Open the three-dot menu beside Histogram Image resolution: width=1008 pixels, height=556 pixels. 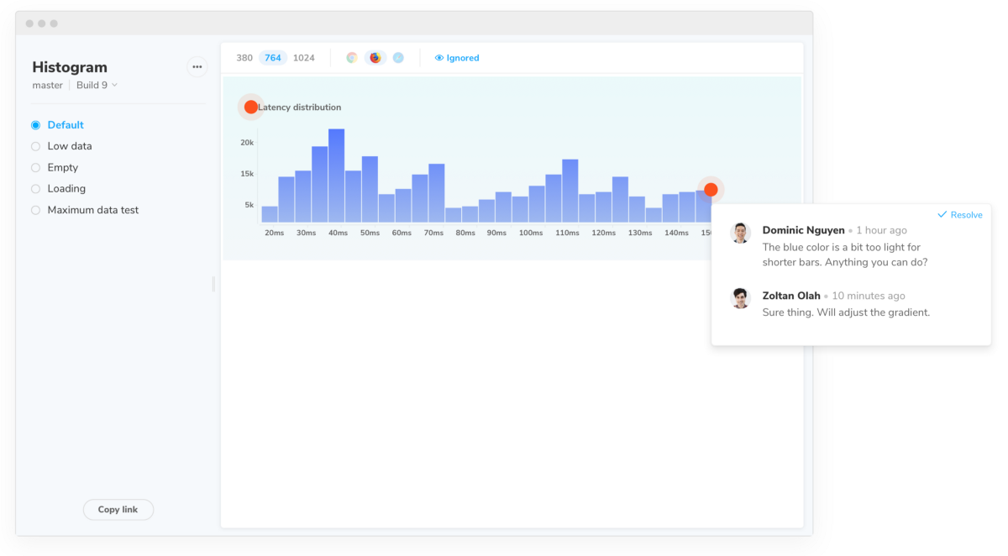click(x=197, y=67)
